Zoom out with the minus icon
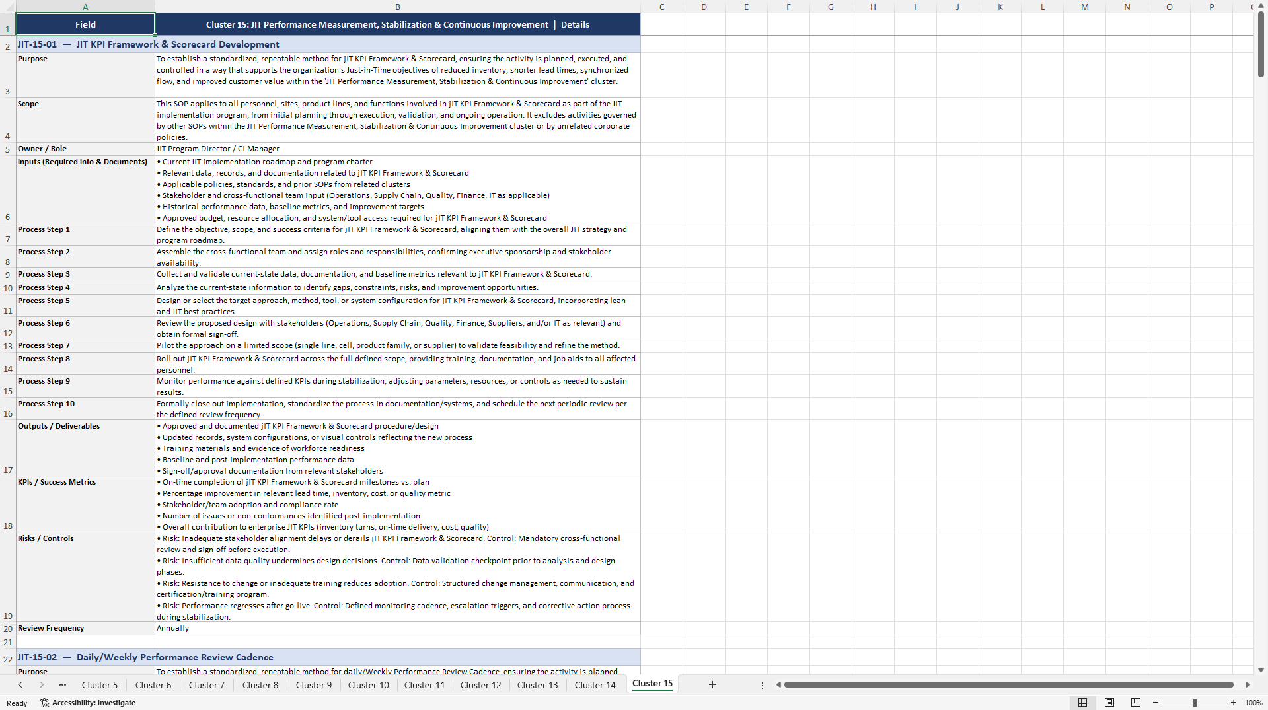The height and width of the screenshot is (710, 1268). click(x=1156, y=703)
